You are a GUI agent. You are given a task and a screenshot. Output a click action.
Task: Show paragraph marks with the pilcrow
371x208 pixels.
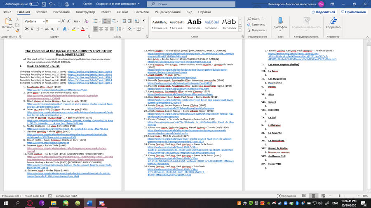[x=144, y=21]
